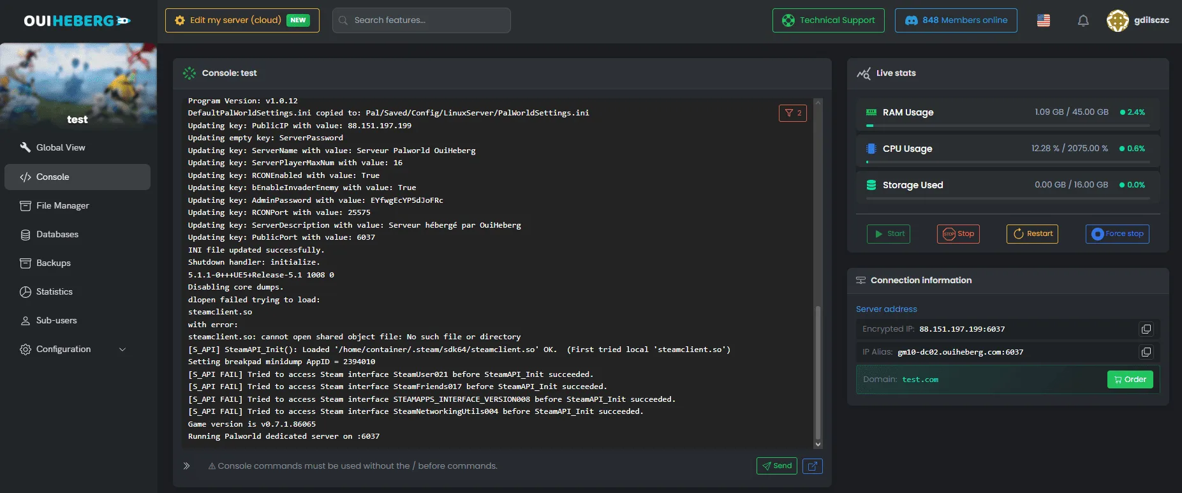The image size is (1182, 493).
Task: Copy the Encrypted IP address
Action: point(1146,329)
